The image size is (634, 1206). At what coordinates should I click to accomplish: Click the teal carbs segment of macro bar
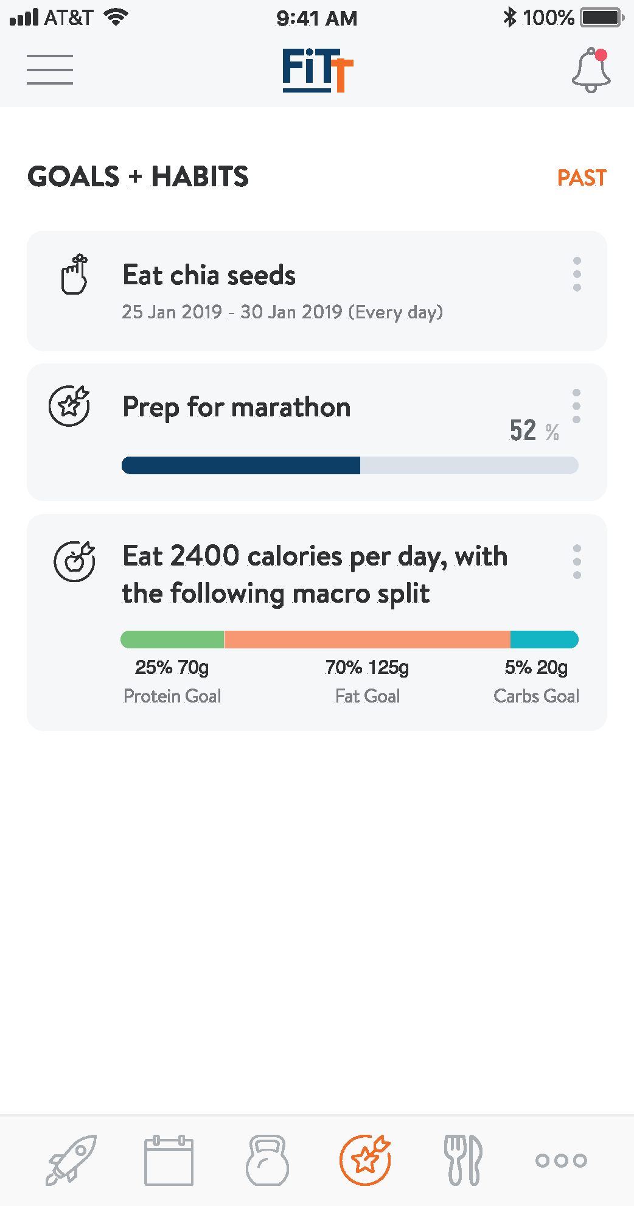[545, 639]
